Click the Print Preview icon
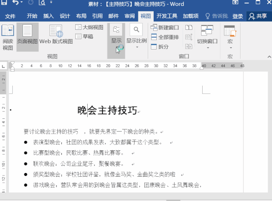This screenshot has height=201, width=272. click(42, 2)
